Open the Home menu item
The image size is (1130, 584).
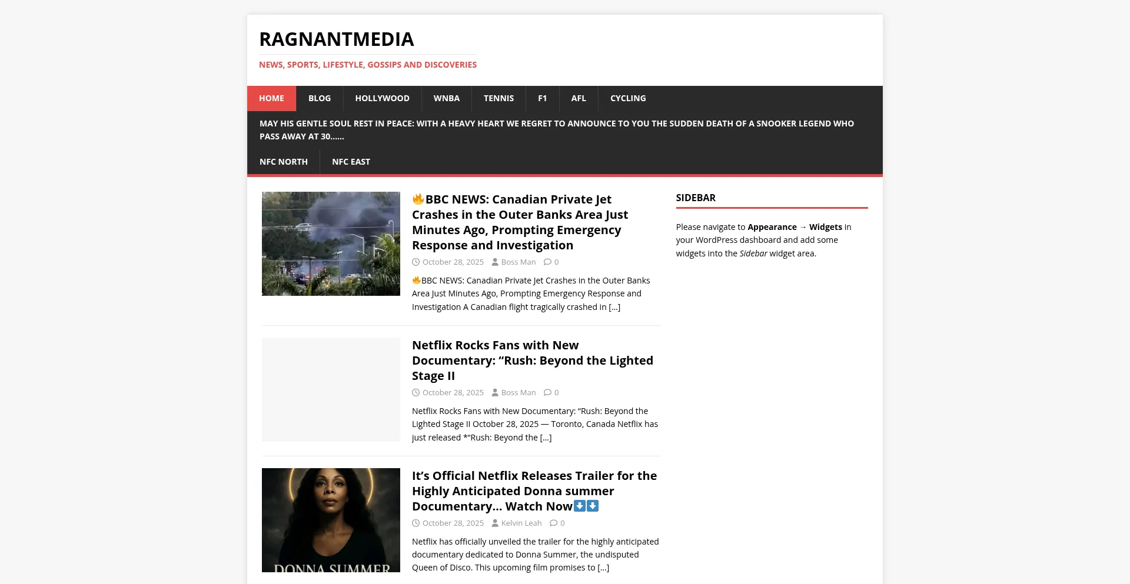[271, 98]
